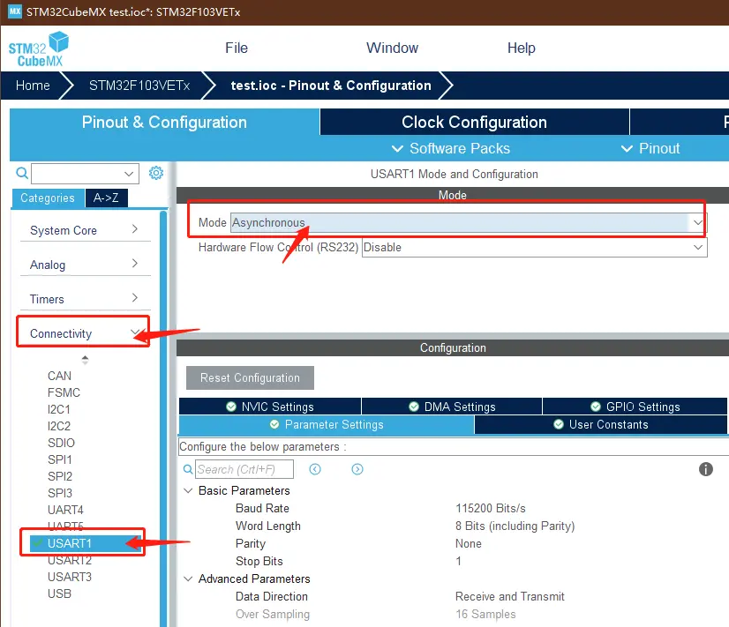Click the magnifier icon beside parameter search field
This screenshot has height=627, width=729.
click(x=188, y=469)
